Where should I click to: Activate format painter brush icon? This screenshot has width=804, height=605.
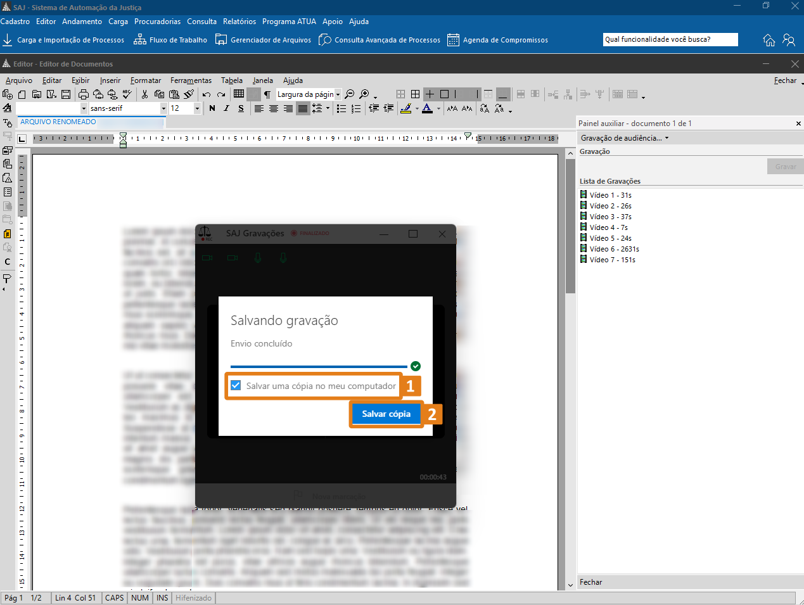pos(189,94)
